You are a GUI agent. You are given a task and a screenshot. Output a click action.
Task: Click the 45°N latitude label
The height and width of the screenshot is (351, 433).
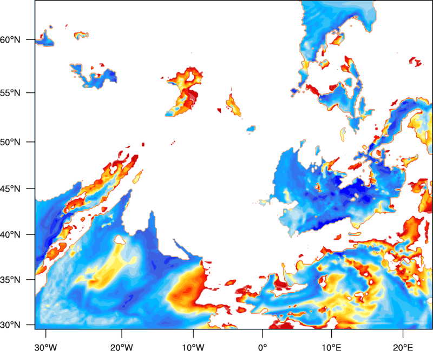pyautogui.click(x=10, y=189)
